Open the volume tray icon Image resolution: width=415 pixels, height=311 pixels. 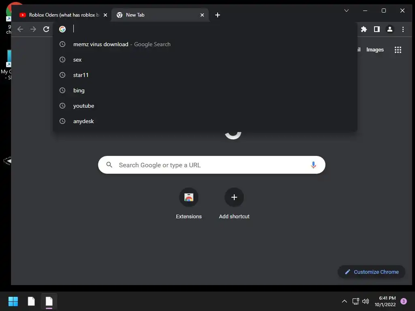(x=366, y=301)
